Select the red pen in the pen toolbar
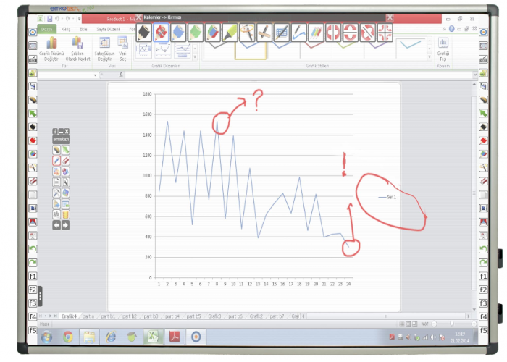 tap(162, 32)
